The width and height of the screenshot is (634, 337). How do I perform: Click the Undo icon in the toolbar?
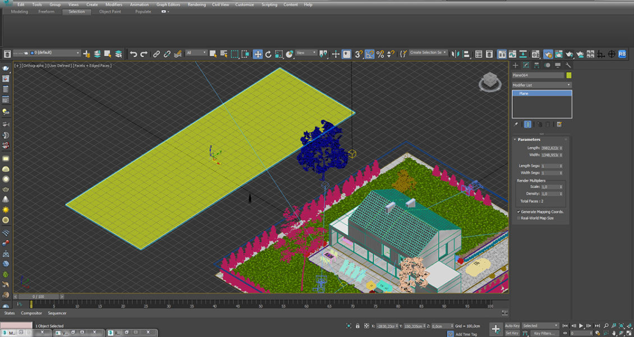click(x=134, y=54)
